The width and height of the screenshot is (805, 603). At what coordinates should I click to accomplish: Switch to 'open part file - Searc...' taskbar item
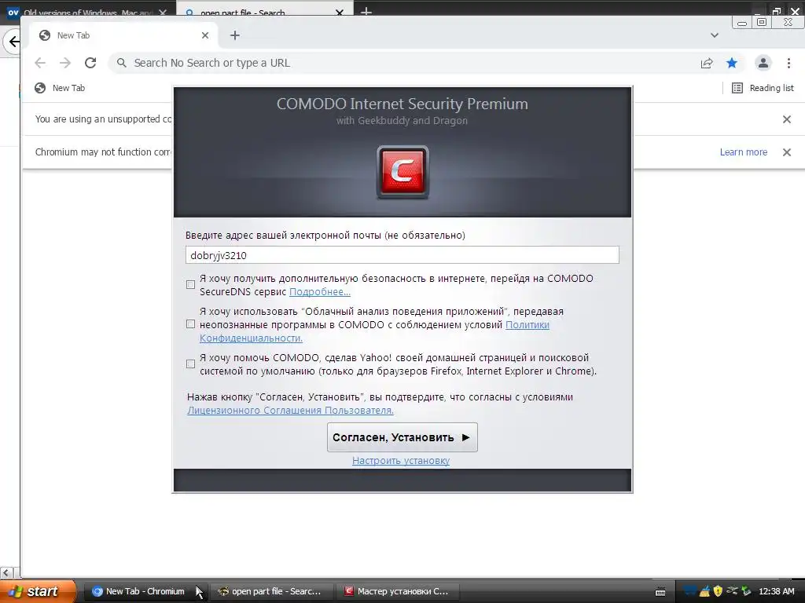(270, 591)
